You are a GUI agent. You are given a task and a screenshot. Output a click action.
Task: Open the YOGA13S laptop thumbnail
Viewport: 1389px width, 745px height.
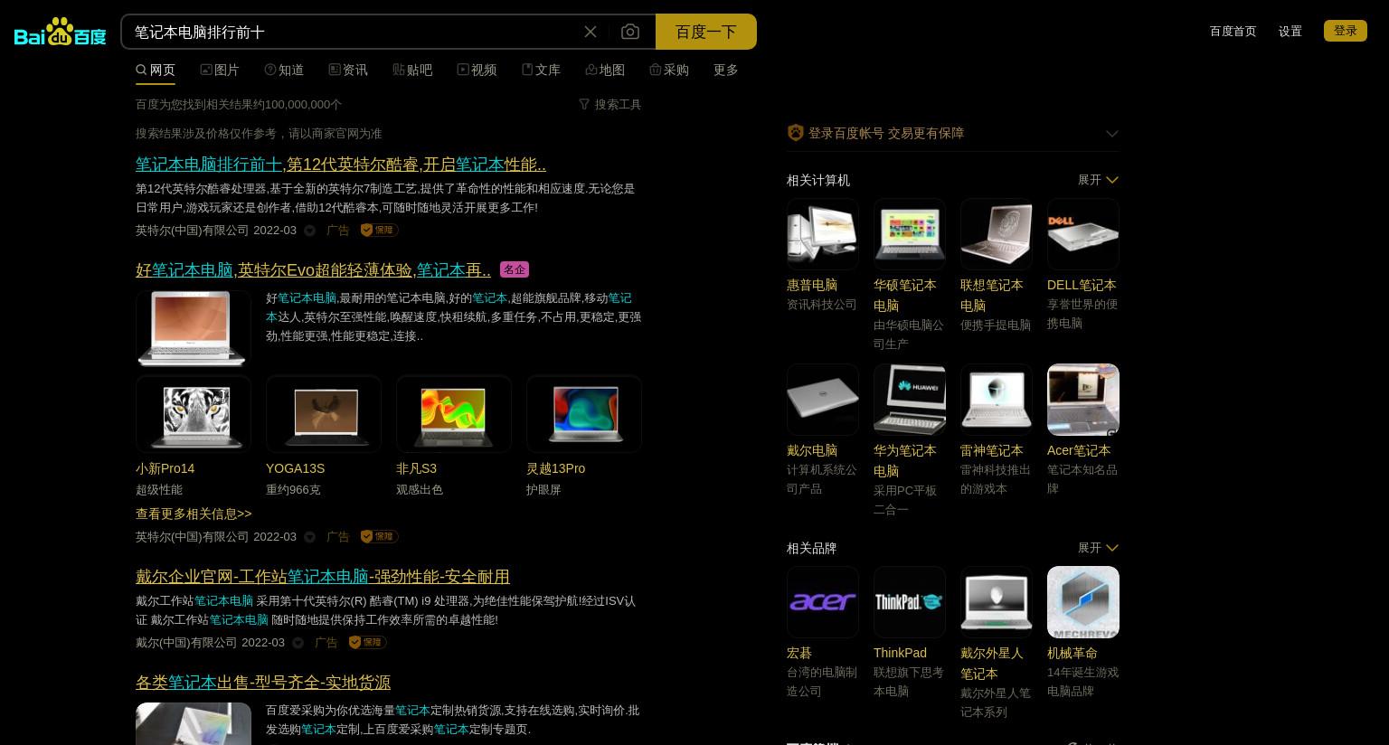324,414
